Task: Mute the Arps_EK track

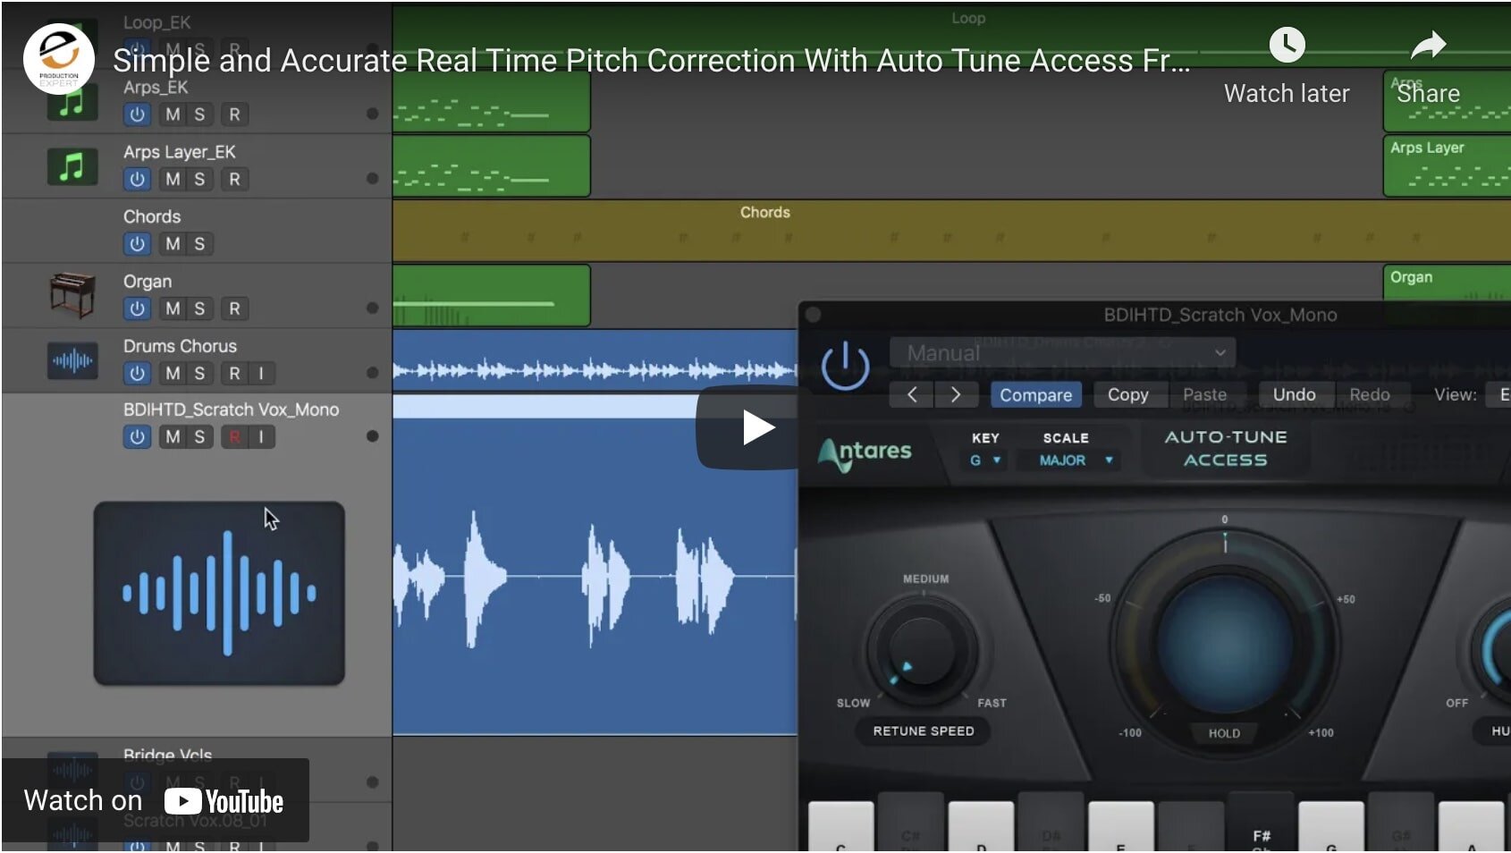Action: (173, 114)
